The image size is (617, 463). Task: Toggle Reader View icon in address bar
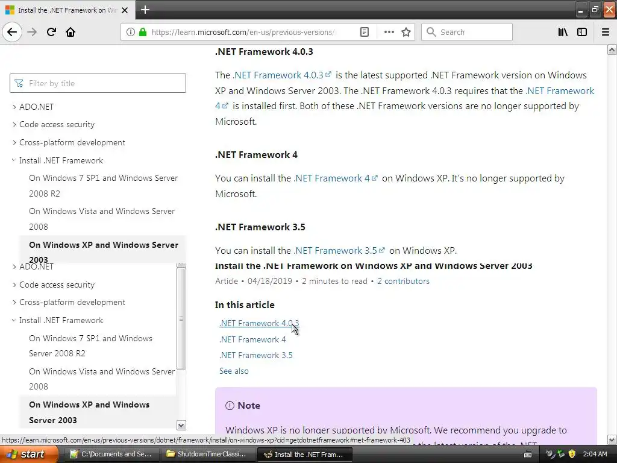click(x=365, y=33)
